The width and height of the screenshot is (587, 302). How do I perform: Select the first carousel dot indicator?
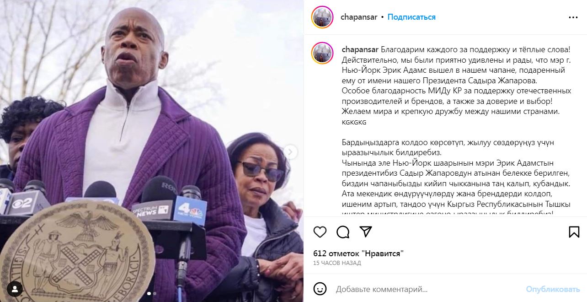coord(149,293)
